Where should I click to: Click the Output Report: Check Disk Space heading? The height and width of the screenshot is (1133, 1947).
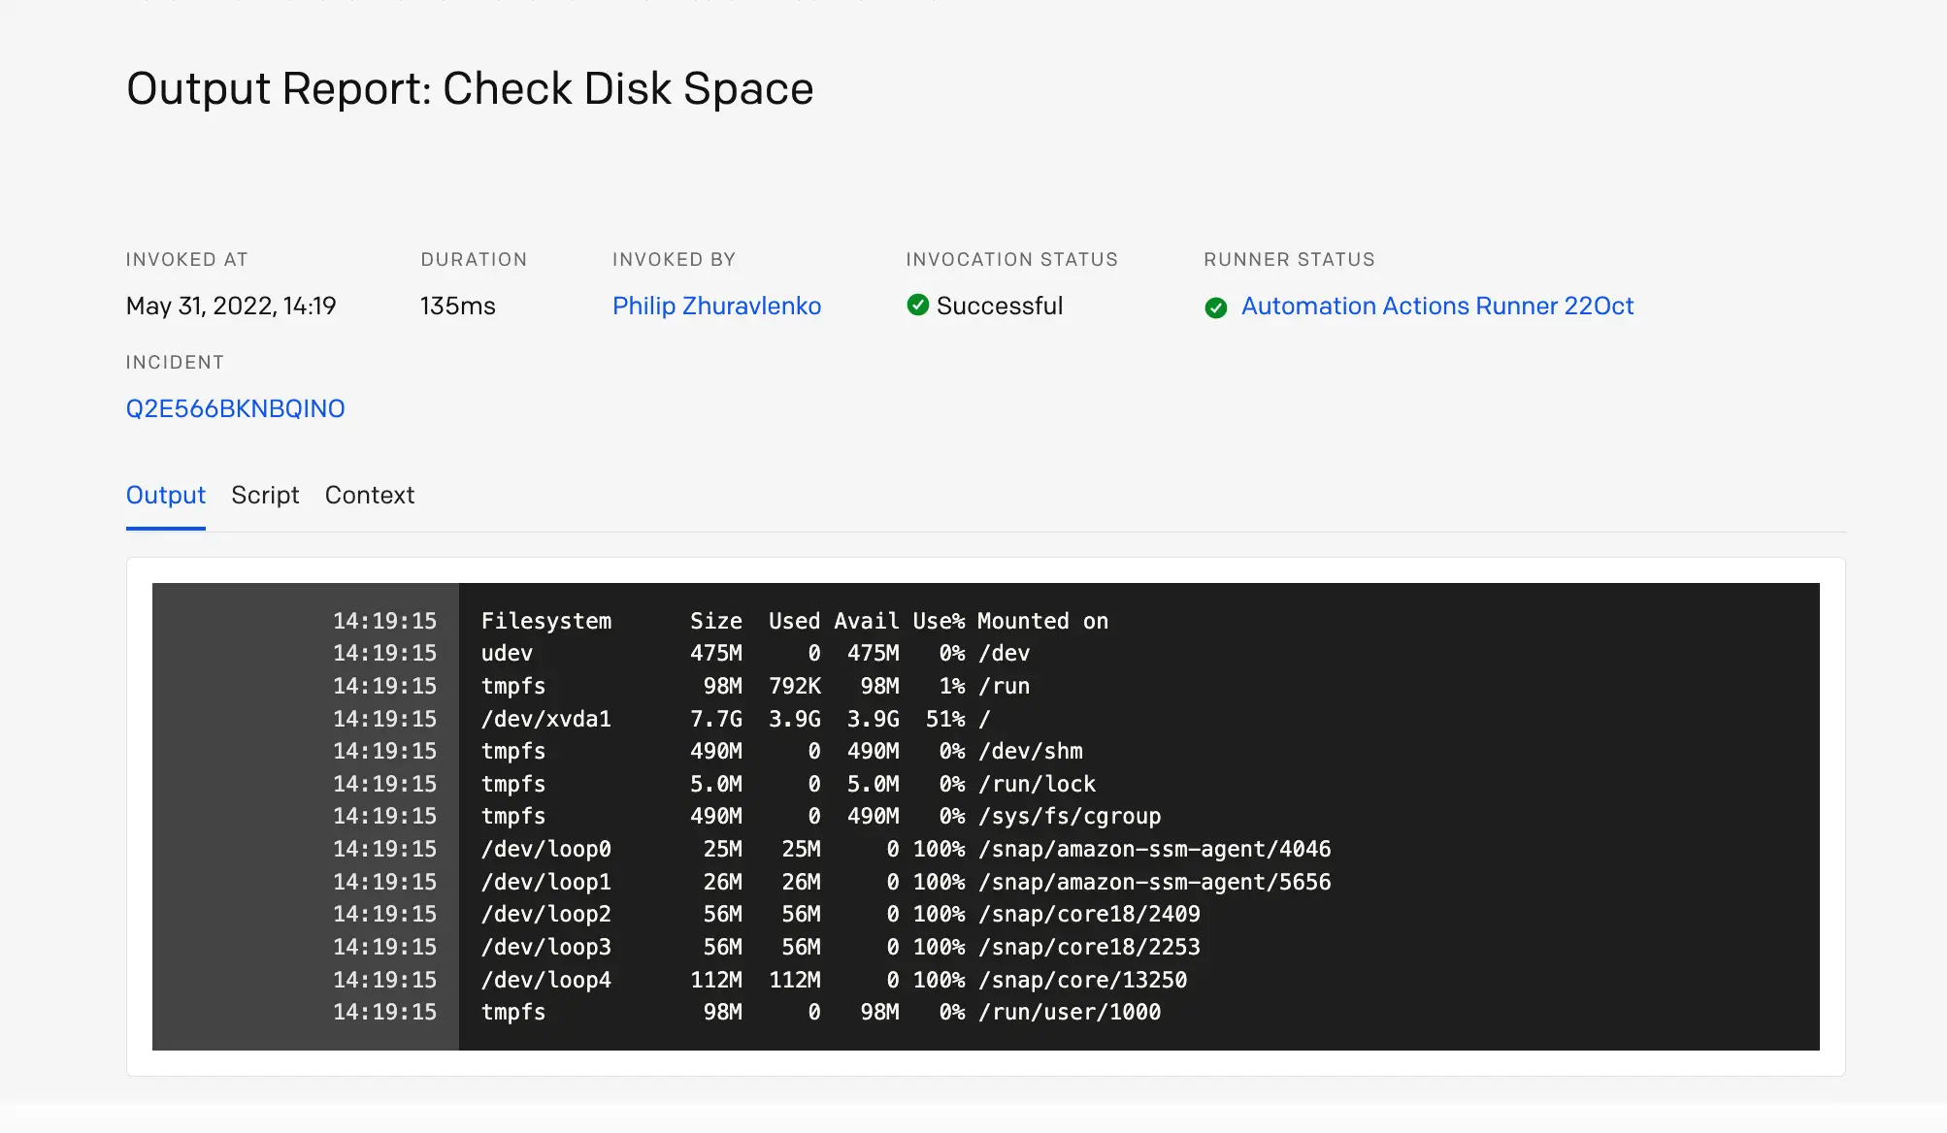[x=470, y=89]
